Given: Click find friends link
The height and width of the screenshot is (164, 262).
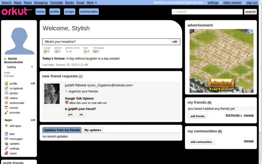Looking at the screenshot, I should point(234,115).
